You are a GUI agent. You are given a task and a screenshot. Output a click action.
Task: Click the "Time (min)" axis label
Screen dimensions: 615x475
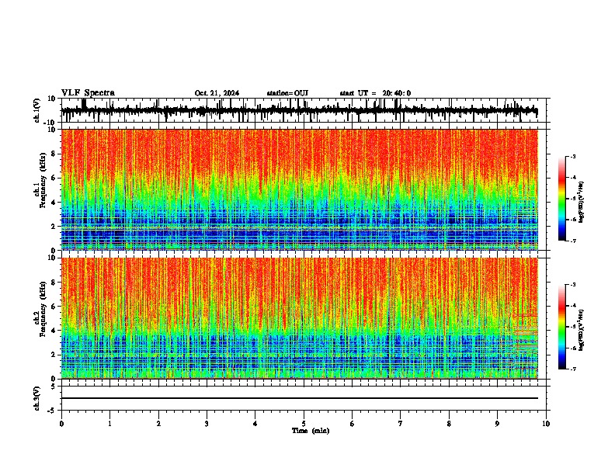pyautogui.click(x=311, y=431)
